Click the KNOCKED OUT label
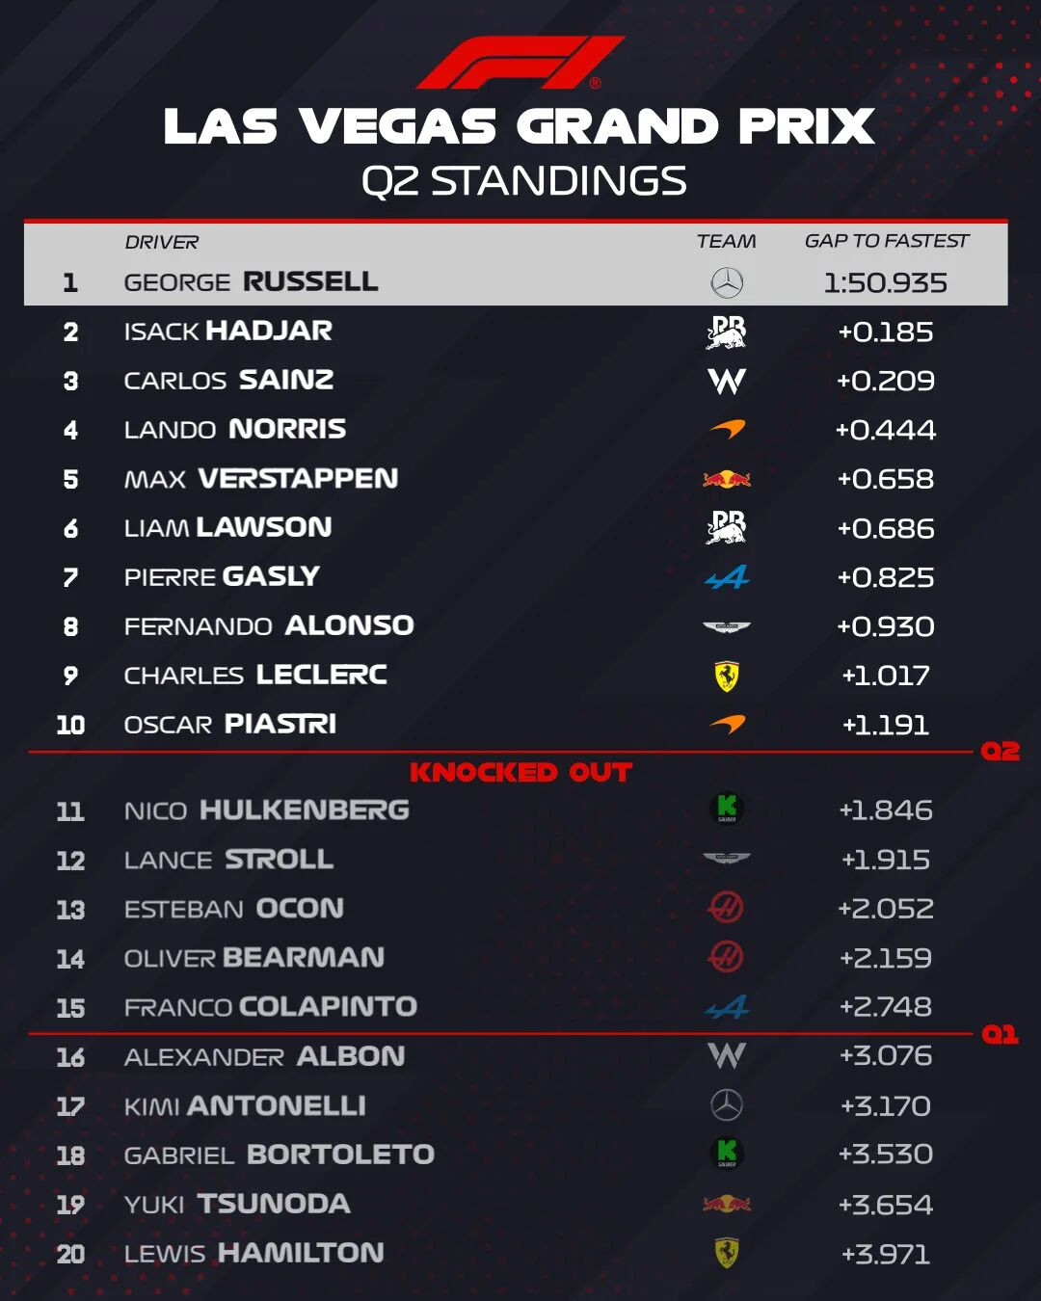 pyautogui.click(x=520, y=772)
